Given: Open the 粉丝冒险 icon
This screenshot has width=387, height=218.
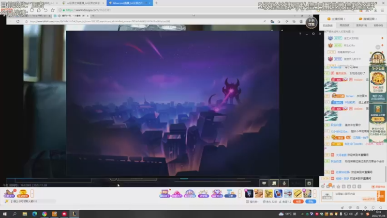Looking at the screenshot, I should click(x=190, y=193).
